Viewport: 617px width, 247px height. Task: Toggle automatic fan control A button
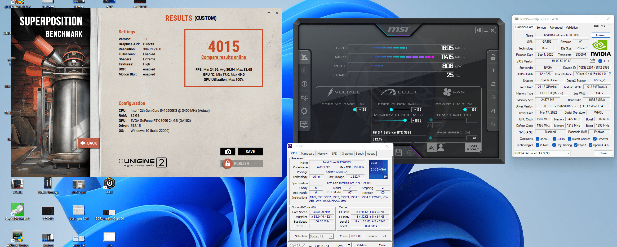[x=431, y=148]
